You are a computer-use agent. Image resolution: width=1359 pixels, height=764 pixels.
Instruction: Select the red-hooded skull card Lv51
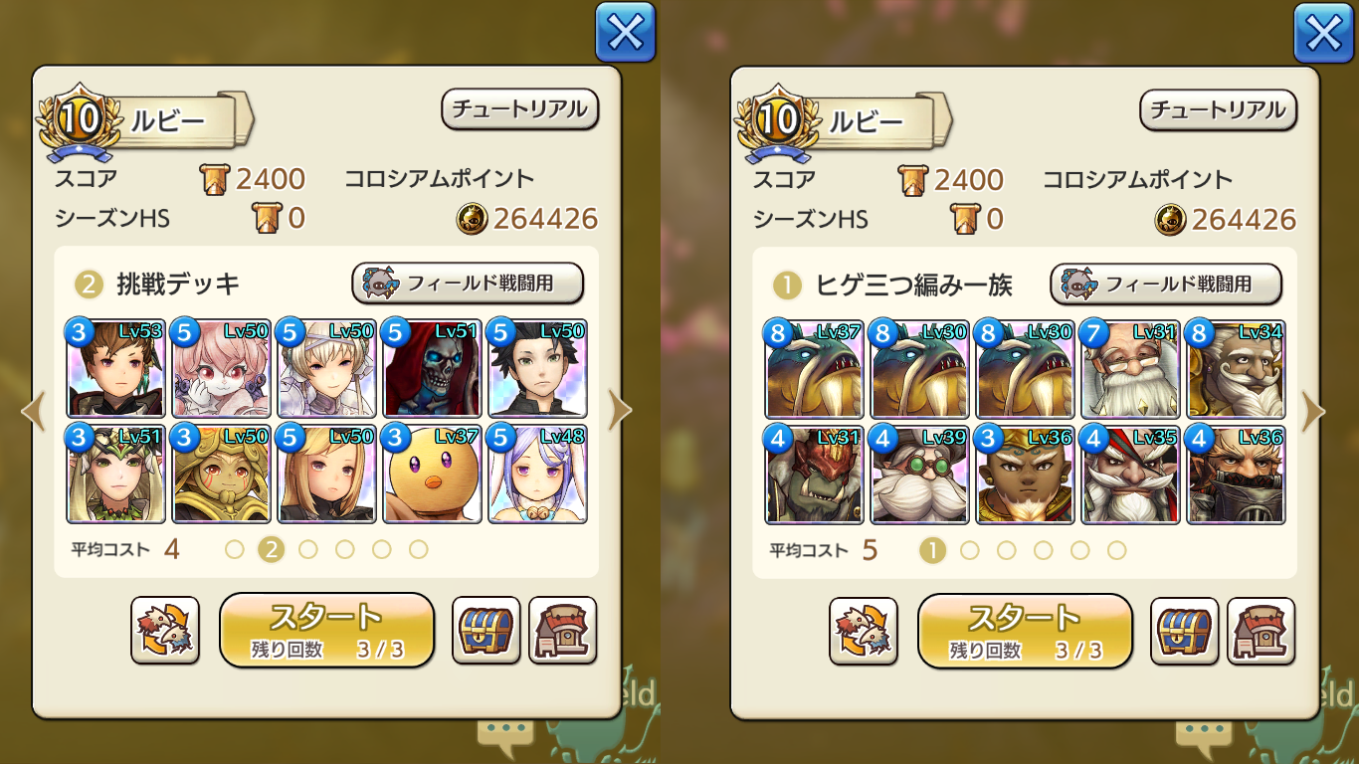point(432,368)
